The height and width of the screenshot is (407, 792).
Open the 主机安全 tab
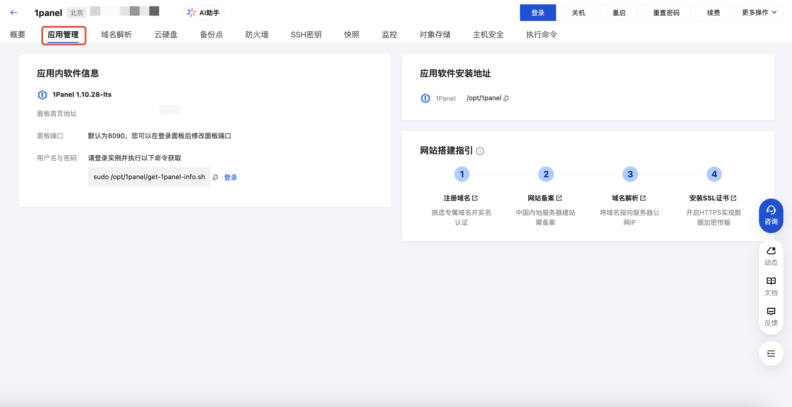click(x=488, y=35)
